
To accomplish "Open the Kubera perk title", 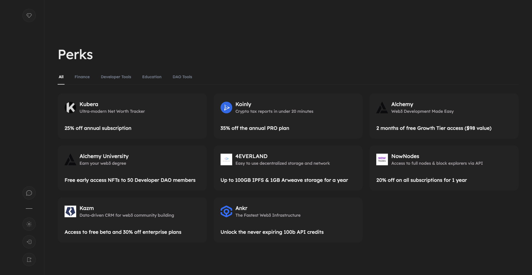I will pos(89,104).
